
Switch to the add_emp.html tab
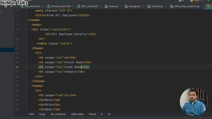pyautogui.click(x=32, y=6)
